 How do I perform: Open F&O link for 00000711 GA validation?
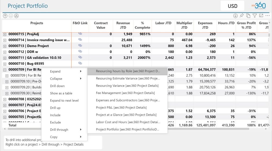(80, 57)
